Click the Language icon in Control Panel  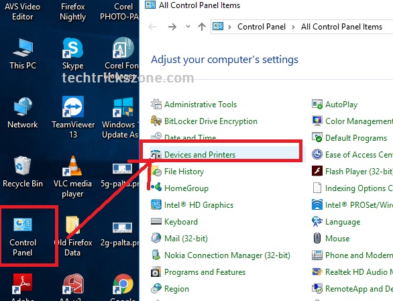pyautogui.click(x=317, y=221)
